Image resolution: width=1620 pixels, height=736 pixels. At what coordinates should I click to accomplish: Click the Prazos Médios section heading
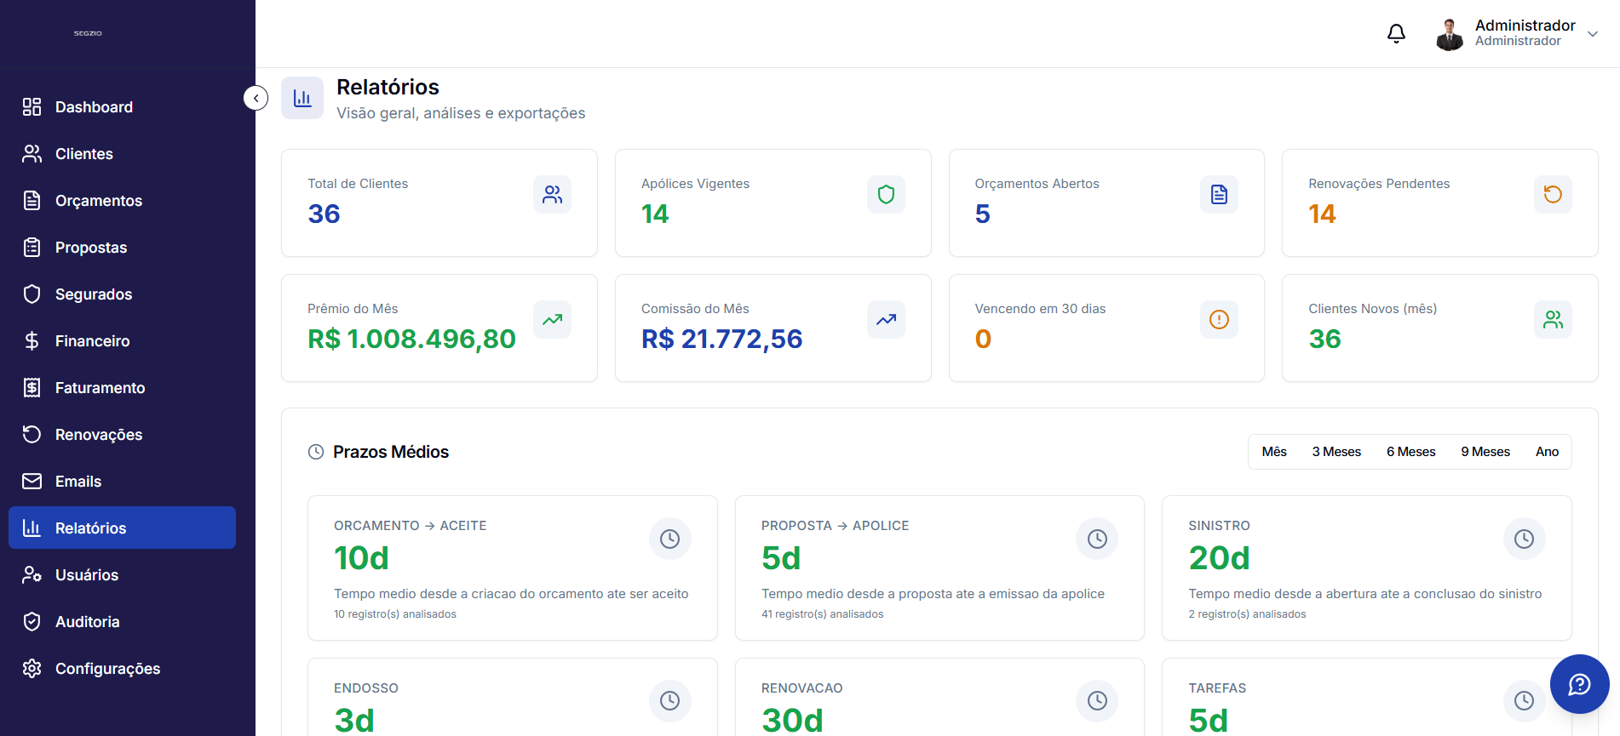[x=391, y=452]
